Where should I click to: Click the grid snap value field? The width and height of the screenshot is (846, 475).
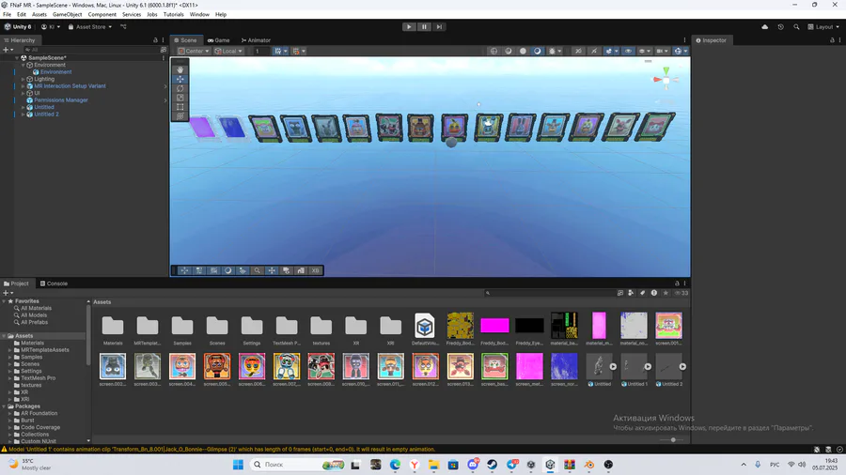coord(260,52)
